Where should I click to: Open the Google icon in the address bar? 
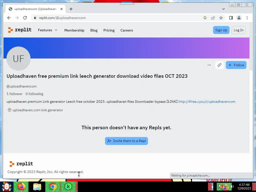[x=205, y=18]
